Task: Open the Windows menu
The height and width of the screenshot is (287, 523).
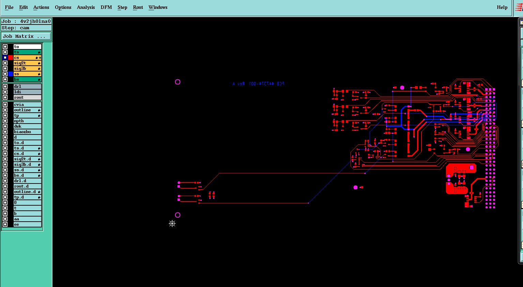Action: click(158, 7)
